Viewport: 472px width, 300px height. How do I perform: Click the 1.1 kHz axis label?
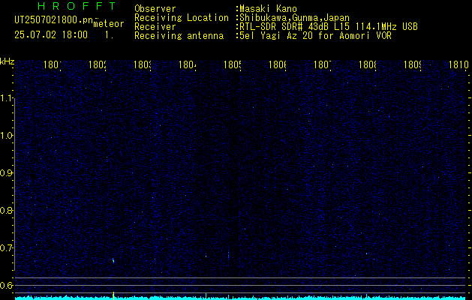click(x=7, y=97)
